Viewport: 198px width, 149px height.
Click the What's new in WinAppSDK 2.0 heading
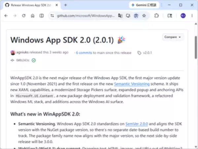pos(45,114)
